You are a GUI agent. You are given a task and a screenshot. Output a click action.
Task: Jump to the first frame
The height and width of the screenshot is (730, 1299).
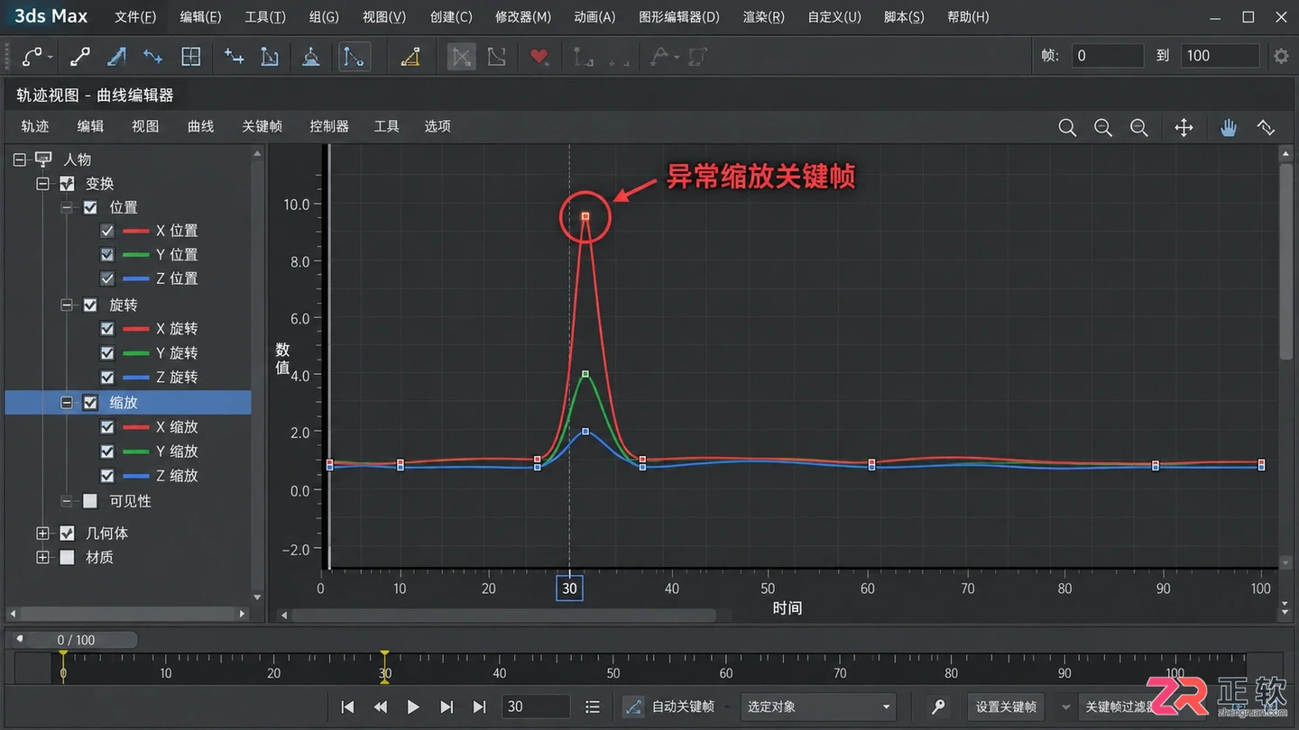[347, 707]
